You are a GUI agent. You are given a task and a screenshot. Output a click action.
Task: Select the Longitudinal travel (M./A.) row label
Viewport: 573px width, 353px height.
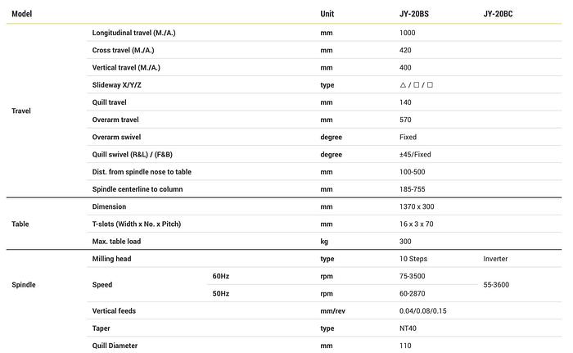pos(134,33)
